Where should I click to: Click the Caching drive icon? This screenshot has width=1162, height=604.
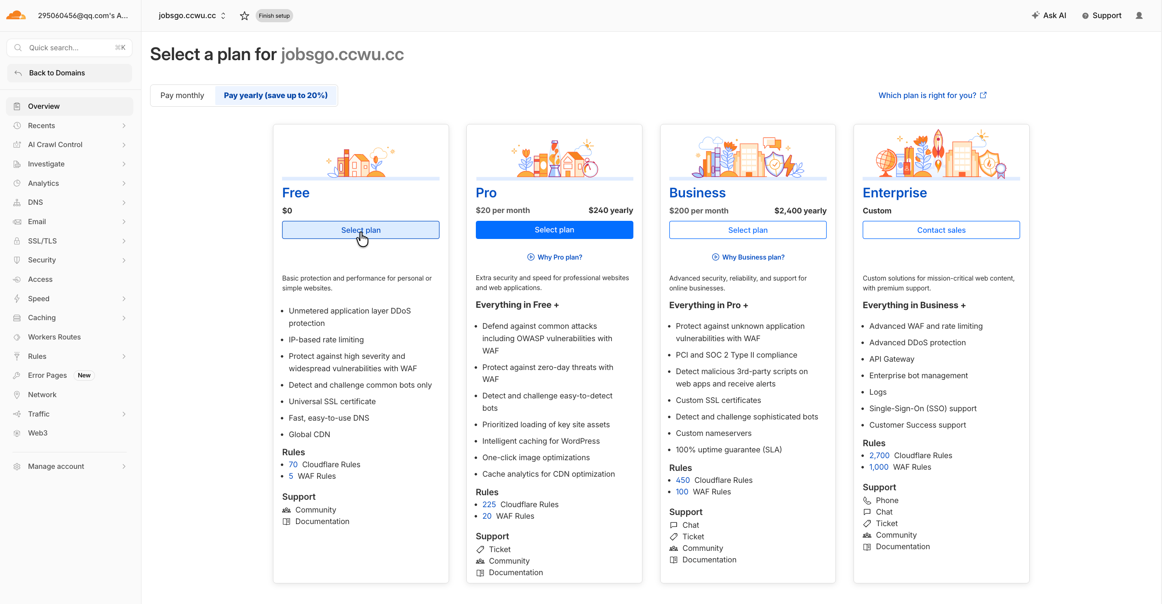click(x=17, y=318)
